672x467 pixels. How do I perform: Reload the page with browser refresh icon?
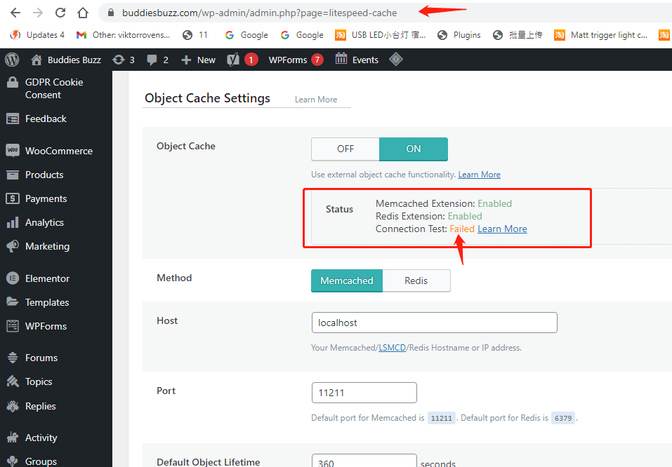click(60, 13)
